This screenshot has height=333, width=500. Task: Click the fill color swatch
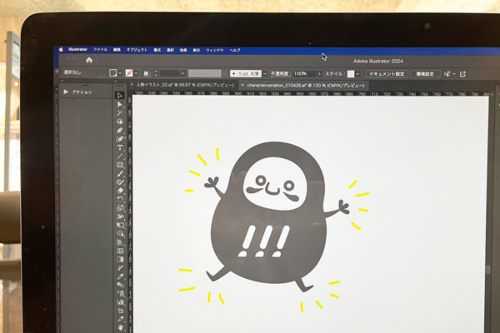click(112, 73)
